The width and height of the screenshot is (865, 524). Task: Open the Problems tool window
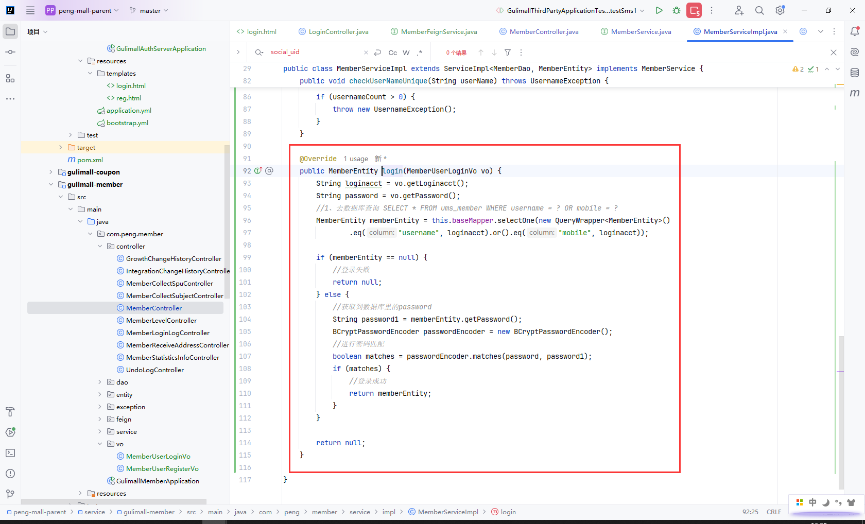pyautogui.click(x=10, y=474)
